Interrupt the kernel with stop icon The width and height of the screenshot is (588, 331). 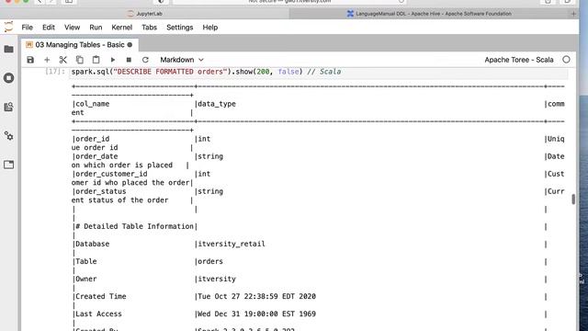pyautogui.click(x=129, y=60)
